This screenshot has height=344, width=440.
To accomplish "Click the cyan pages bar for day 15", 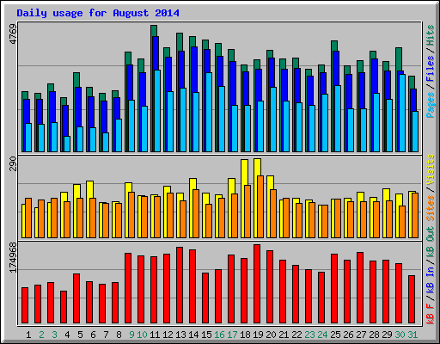I will [x=209, y=112].
